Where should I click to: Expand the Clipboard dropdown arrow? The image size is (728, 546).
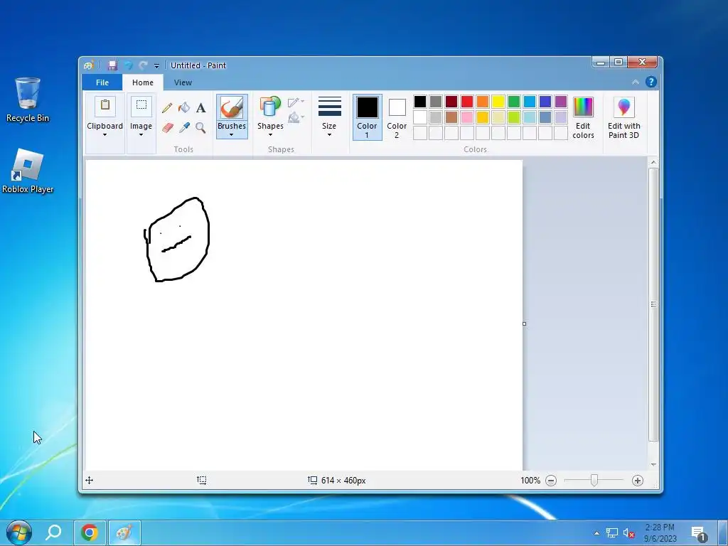click(x=105, y=135)
